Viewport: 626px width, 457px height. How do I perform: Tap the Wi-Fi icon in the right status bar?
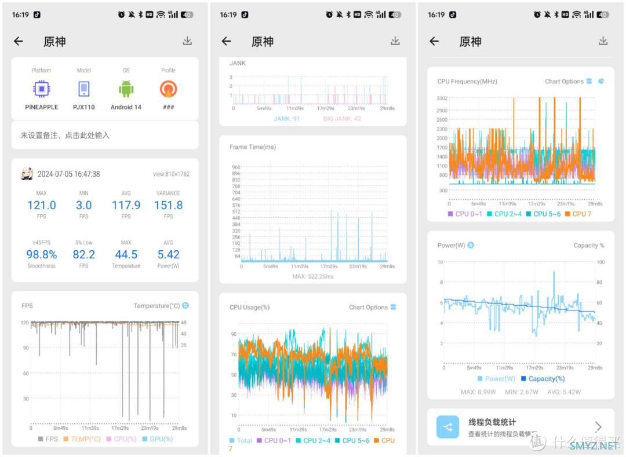pos(577,14)
